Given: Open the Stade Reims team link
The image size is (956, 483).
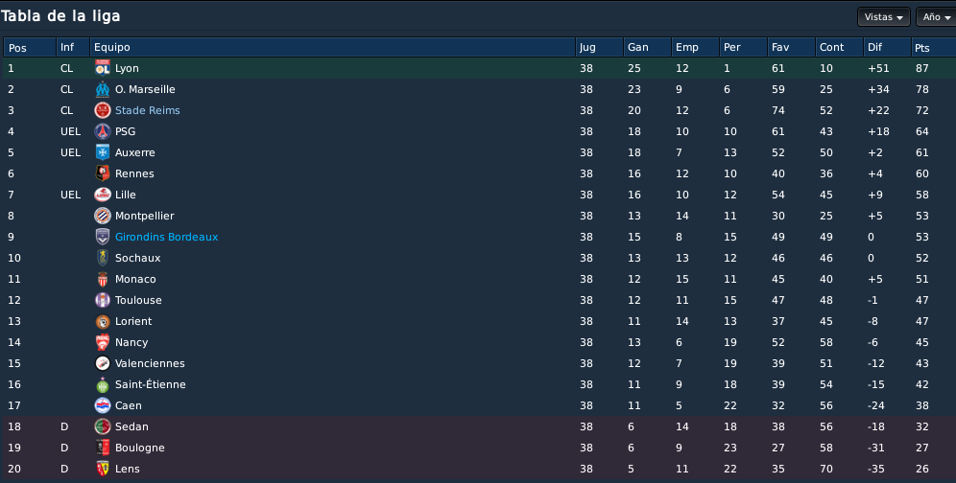Looking at the screenshot, I should [148, 110].
